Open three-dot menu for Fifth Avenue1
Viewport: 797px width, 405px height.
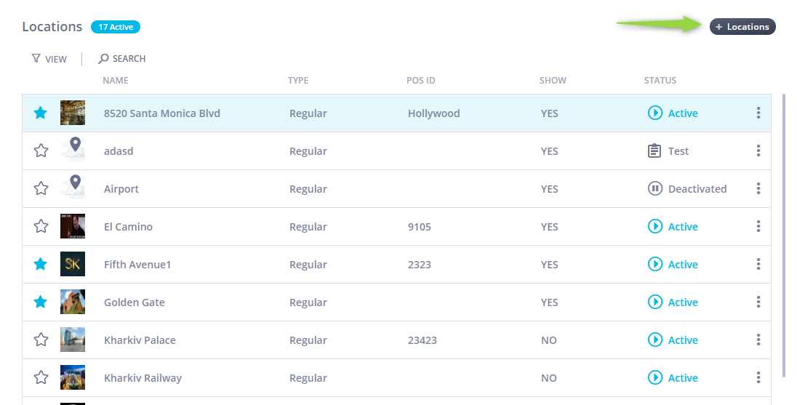[x=758, y=264]
